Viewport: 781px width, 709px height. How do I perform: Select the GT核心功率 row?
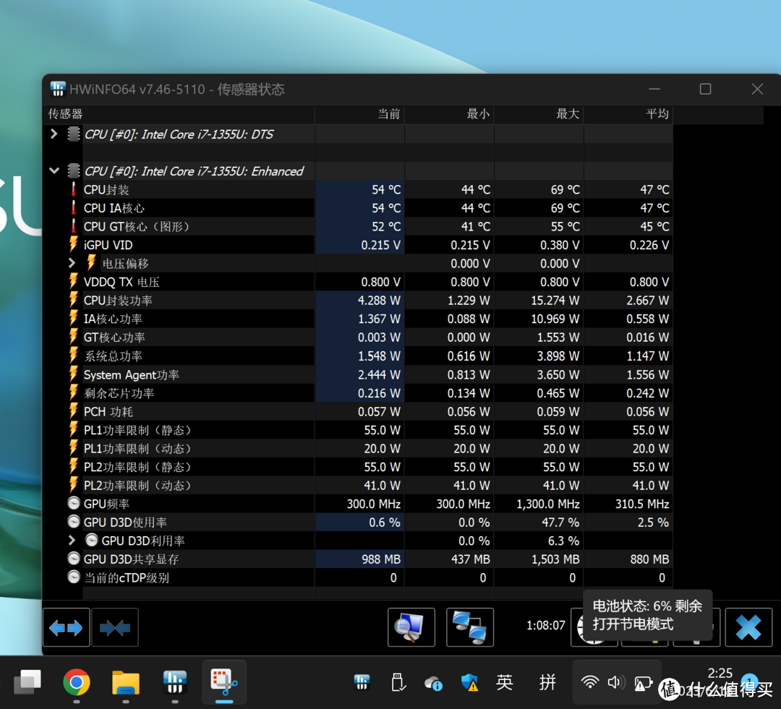(358, 337)
